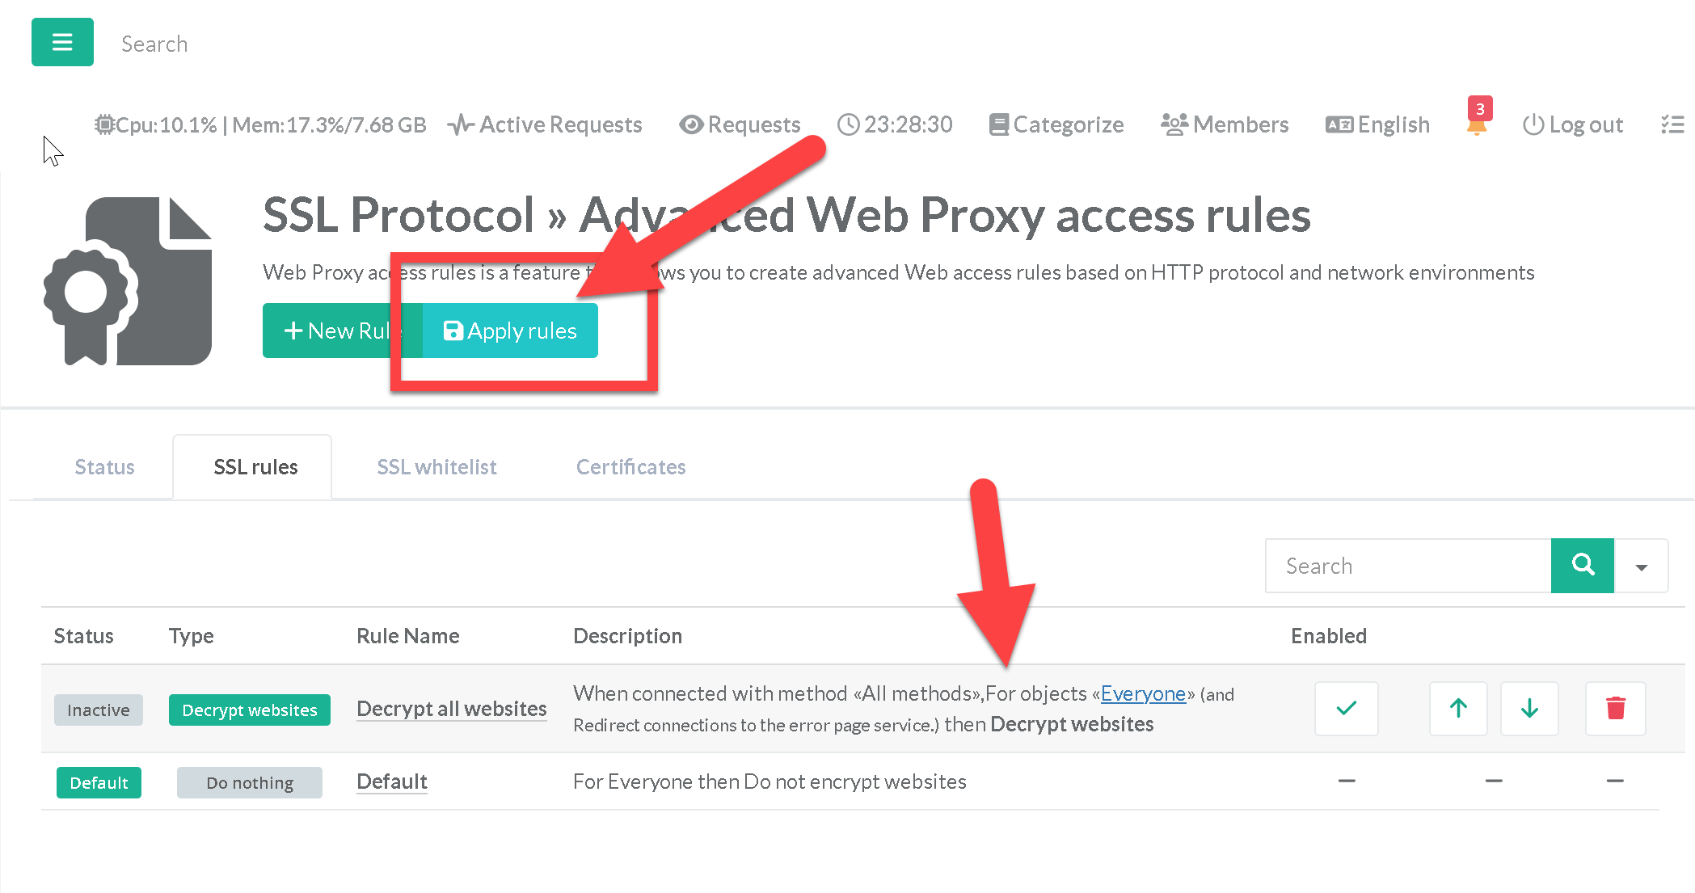This screenshot has width=1695, height=893.
Task: Open the hamburger menu button
Action: pyautogui.click(x=62, y=42)
